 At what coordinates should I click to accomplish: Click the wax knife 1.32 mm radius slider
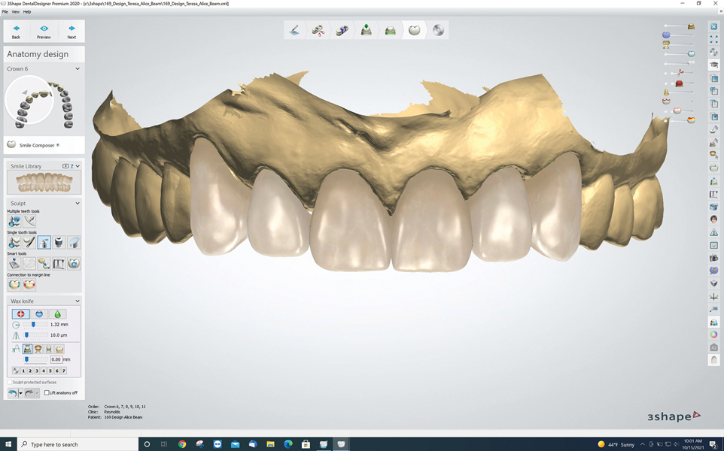pyautogui.click(x=33, y=325)
